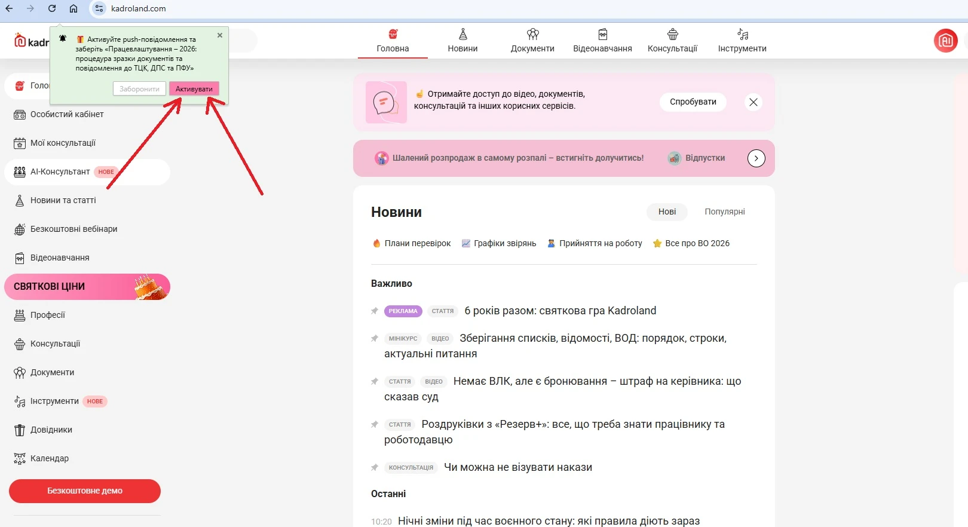Click the red user profile avatar icon

pos(945,41)
